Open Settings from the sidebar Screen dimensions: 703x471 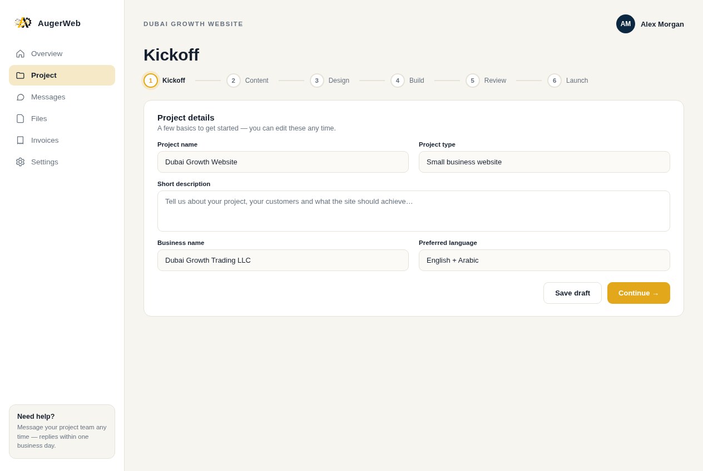pyautogui.click(x=62, y=162)
